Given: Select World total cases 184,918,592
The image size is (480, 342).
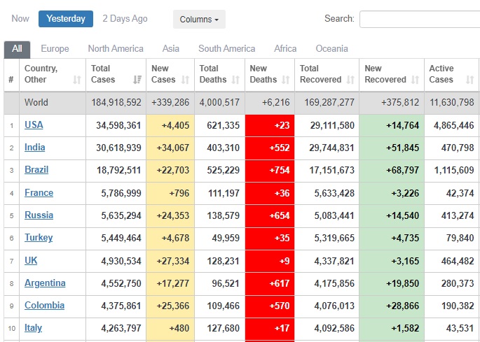Looking at the screenshot, I should point(116,102).
